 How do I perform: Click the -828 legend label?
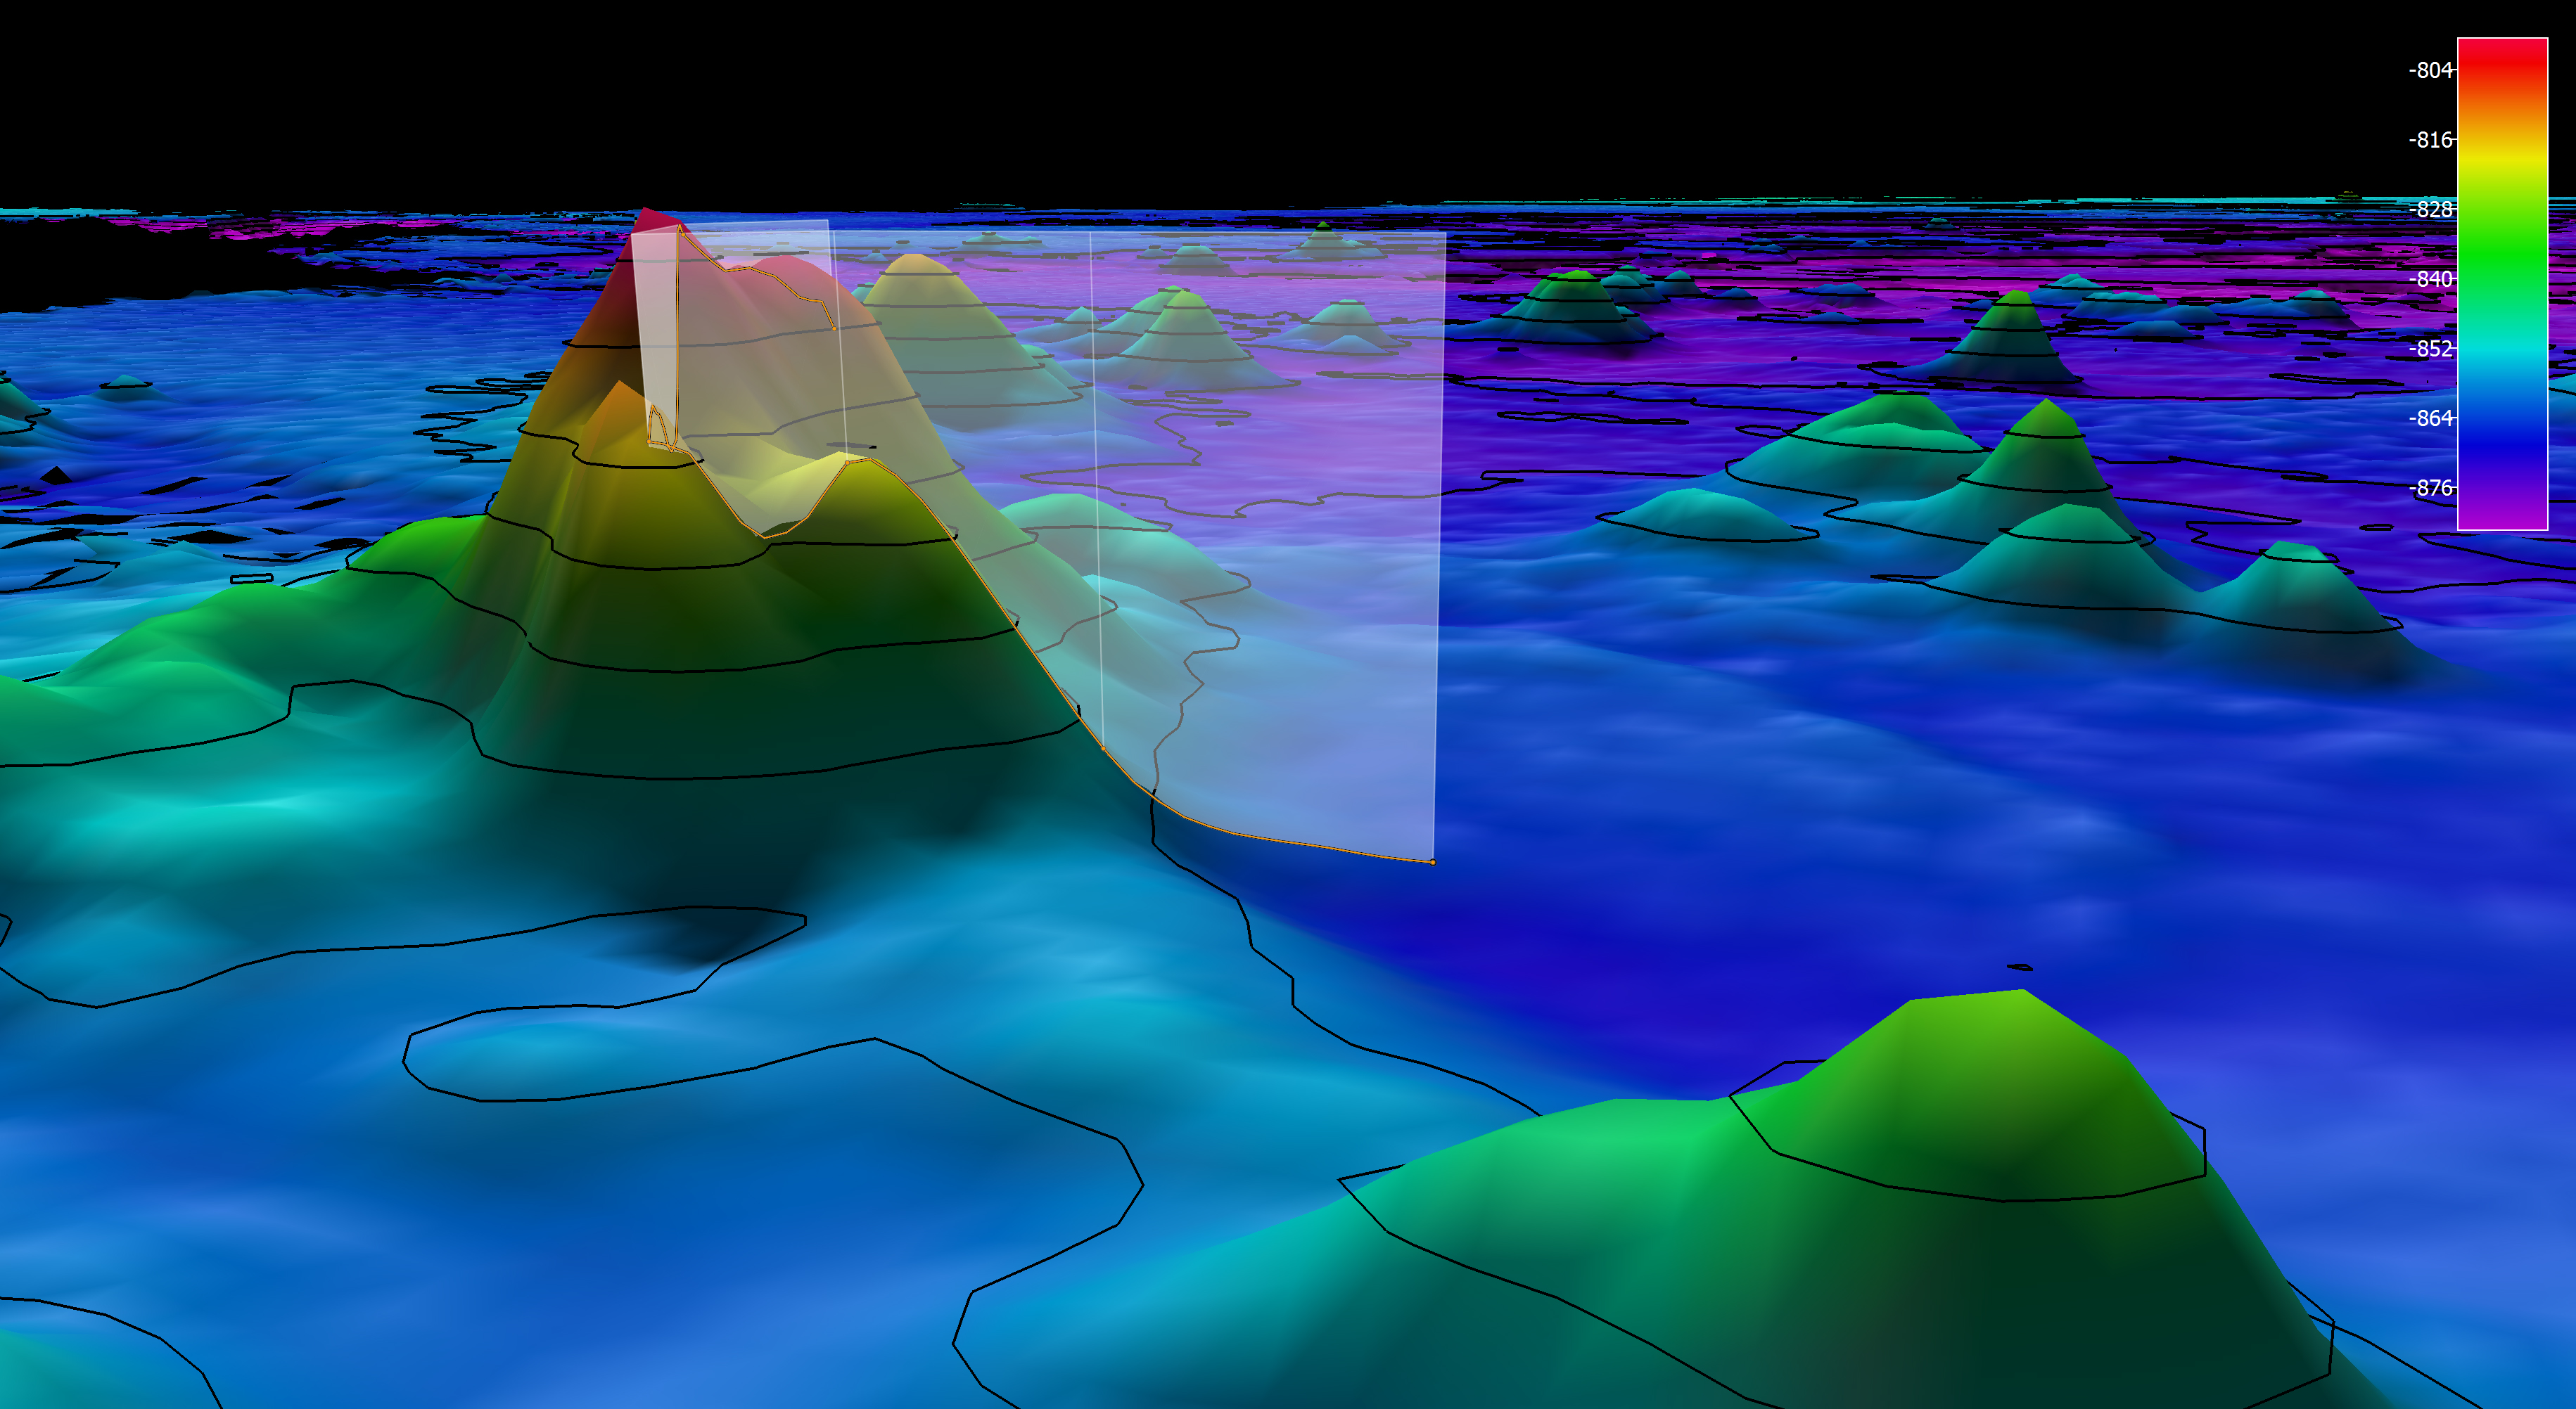(x=2430, y=209)
